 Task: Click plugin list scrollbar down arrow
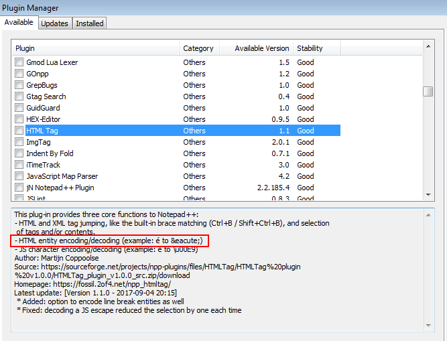(x=428, y=194)
